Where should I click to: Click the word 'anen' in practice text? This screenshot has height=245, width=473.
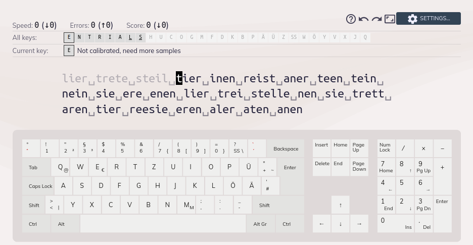290,109
